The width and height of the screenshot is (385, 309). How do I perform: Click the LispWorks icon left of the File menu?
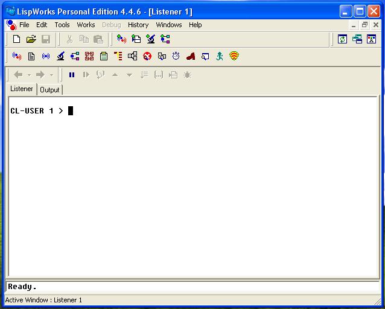pos(11,25)
